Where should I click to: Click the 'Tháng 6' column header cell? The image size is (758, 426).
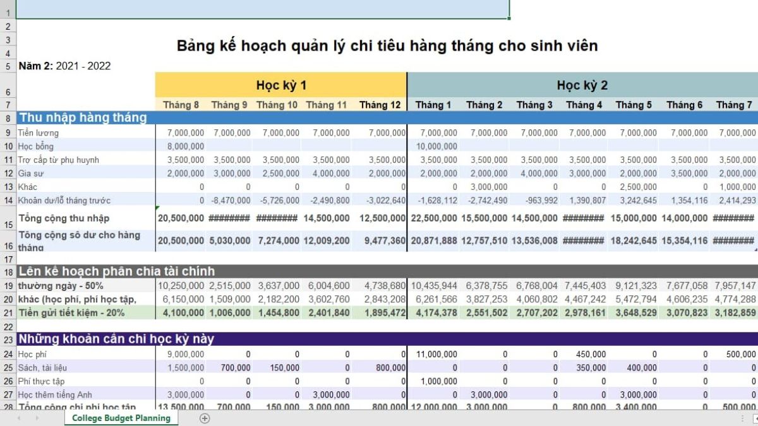(684, 105)
